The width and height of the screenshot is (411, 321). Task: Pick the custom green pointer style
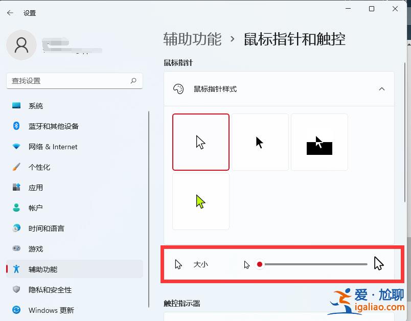[x=201, y=201]
